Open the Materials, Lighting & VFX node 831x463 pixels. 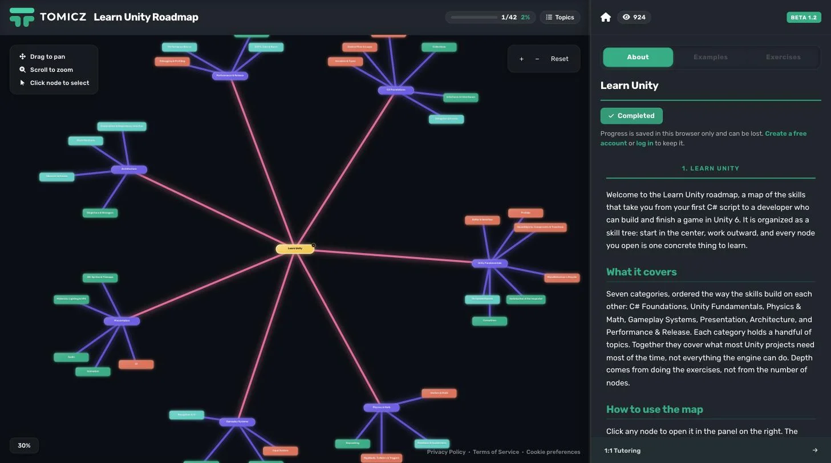point(71,299)
